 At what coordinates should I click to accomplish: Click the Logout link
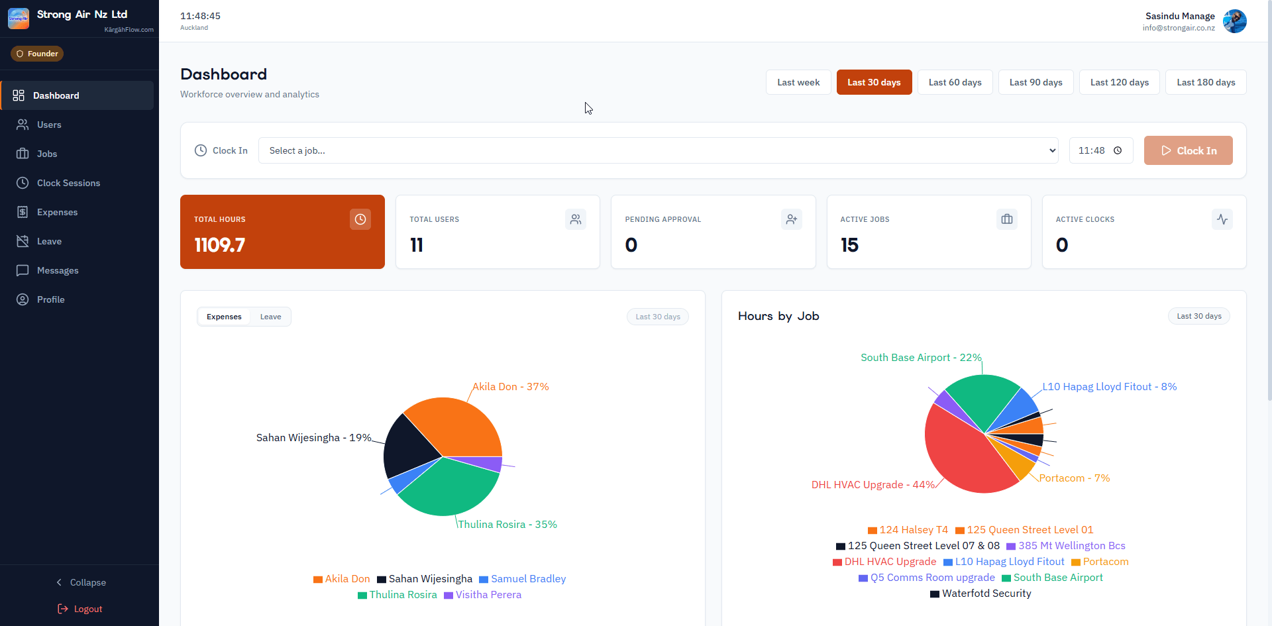pos(79,609)
